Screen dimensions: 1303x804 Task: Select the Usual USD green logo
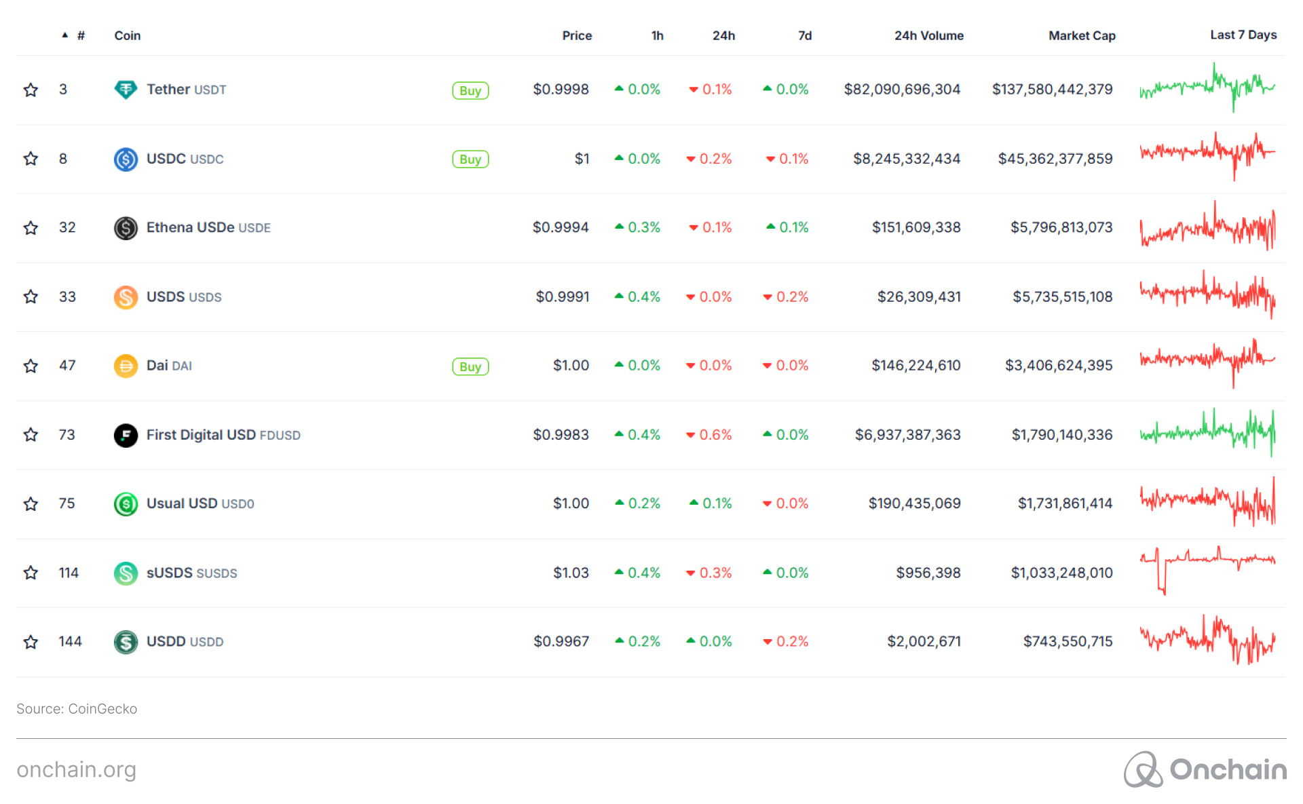tap(126, 503)
